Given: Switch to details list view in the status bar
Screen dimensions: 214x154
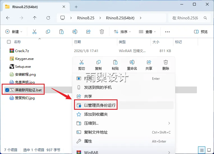Looking at the screenshot, I should [202, 150].
